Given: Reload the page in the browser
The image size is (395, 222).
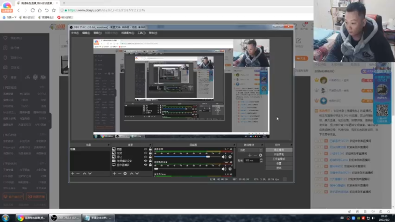Looking at the screenshot, I should (33, 10).
